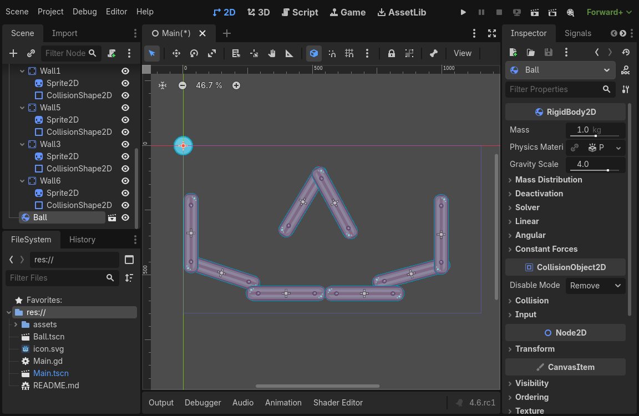The width and height of the screenshot is (639, 416).
Task: Open the View menu button
Action: pyautogui.click(x=462, y=53)
